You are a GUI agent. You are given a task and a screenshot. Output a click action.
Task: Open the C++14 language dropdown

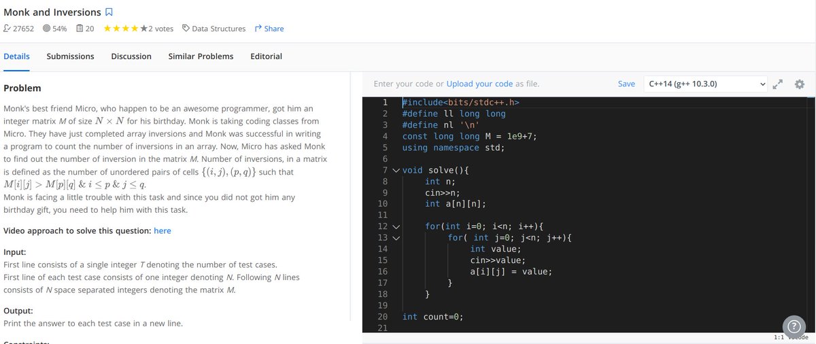(x=707, y=84)
